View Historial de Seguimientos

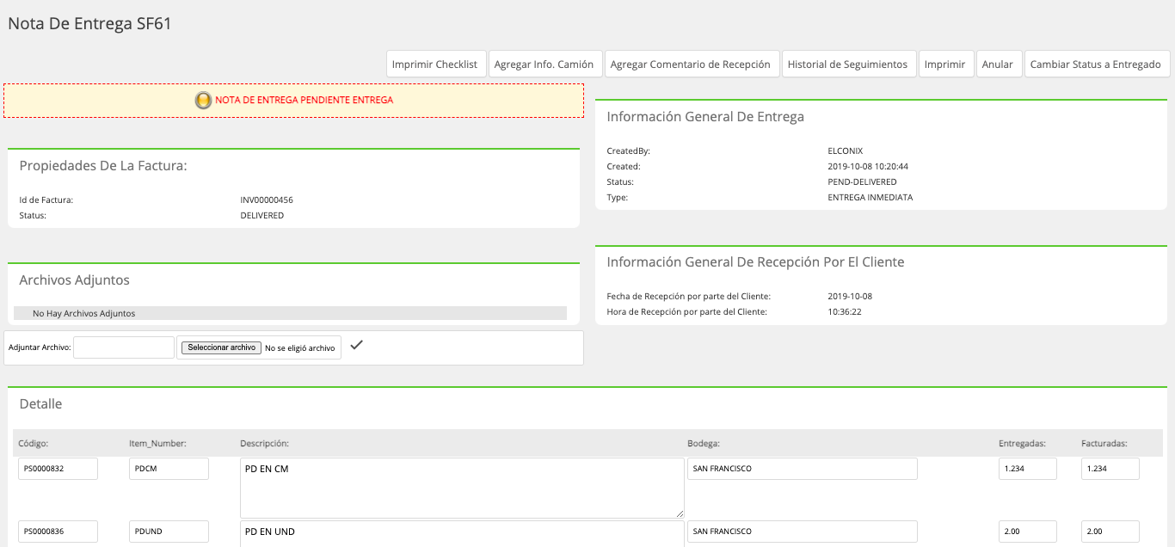[x=847, y=65]
